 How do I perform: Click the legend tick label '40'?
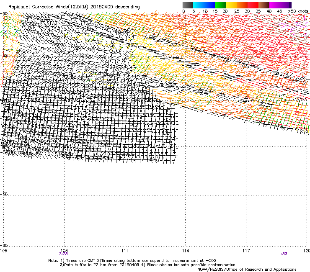click(269, 11)
